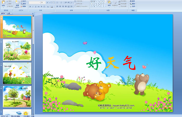Screen dimensions: 182x117
Task: Open the Layout dropdown
Action: [24, 1]
